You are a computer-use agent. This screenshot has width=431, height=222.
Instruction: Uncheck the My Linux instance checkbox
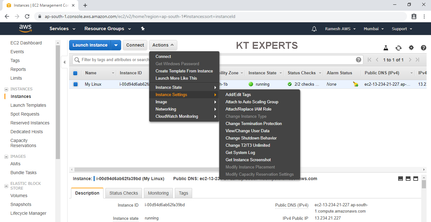click(75, 84)
